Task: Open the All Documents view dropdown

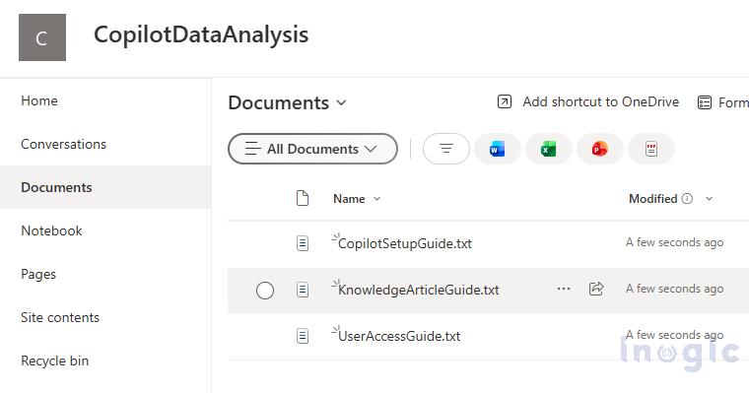Action: pos(312,149)
